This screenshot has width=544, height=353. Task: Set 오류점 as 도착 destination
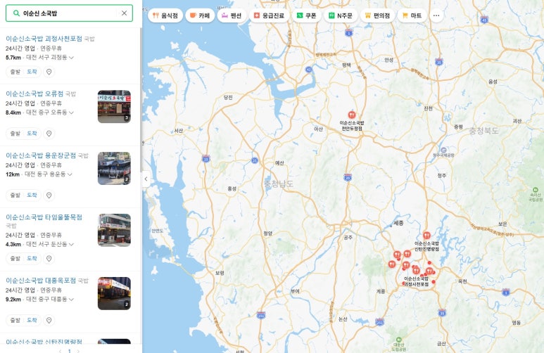tap(32, 134)
